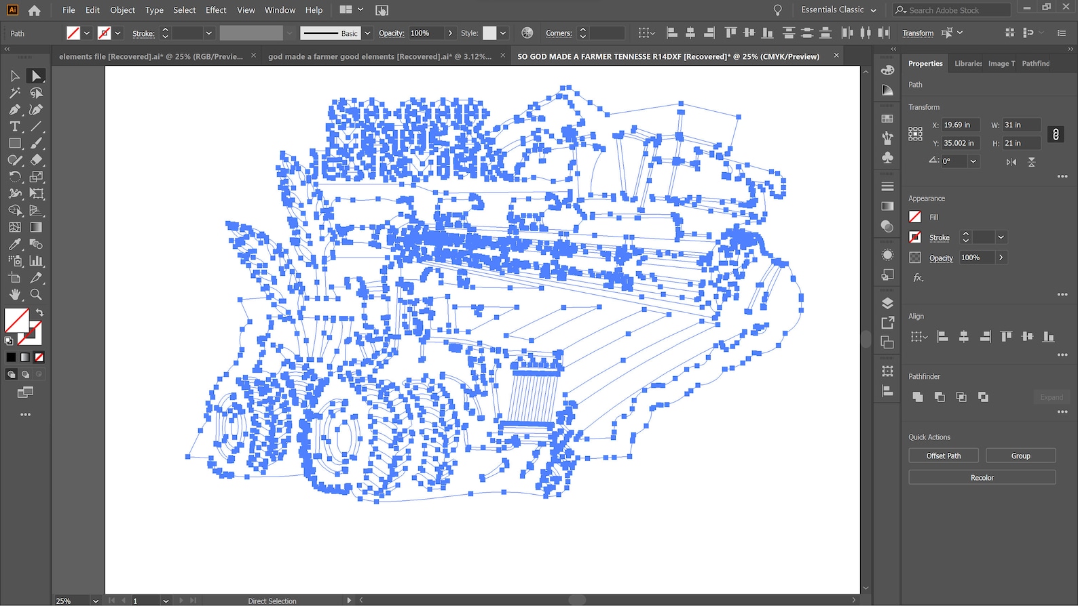Expand the Opacity dropdown in control bar

pyautogui.click(x=450, y=33)
